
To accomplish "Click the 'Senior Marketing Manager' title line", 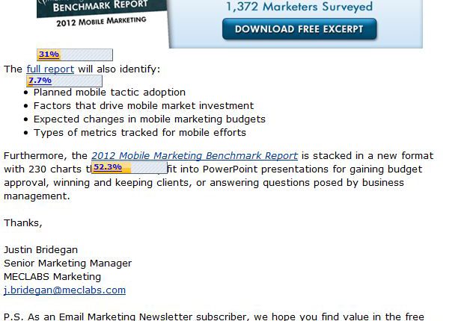I will 67,264.
